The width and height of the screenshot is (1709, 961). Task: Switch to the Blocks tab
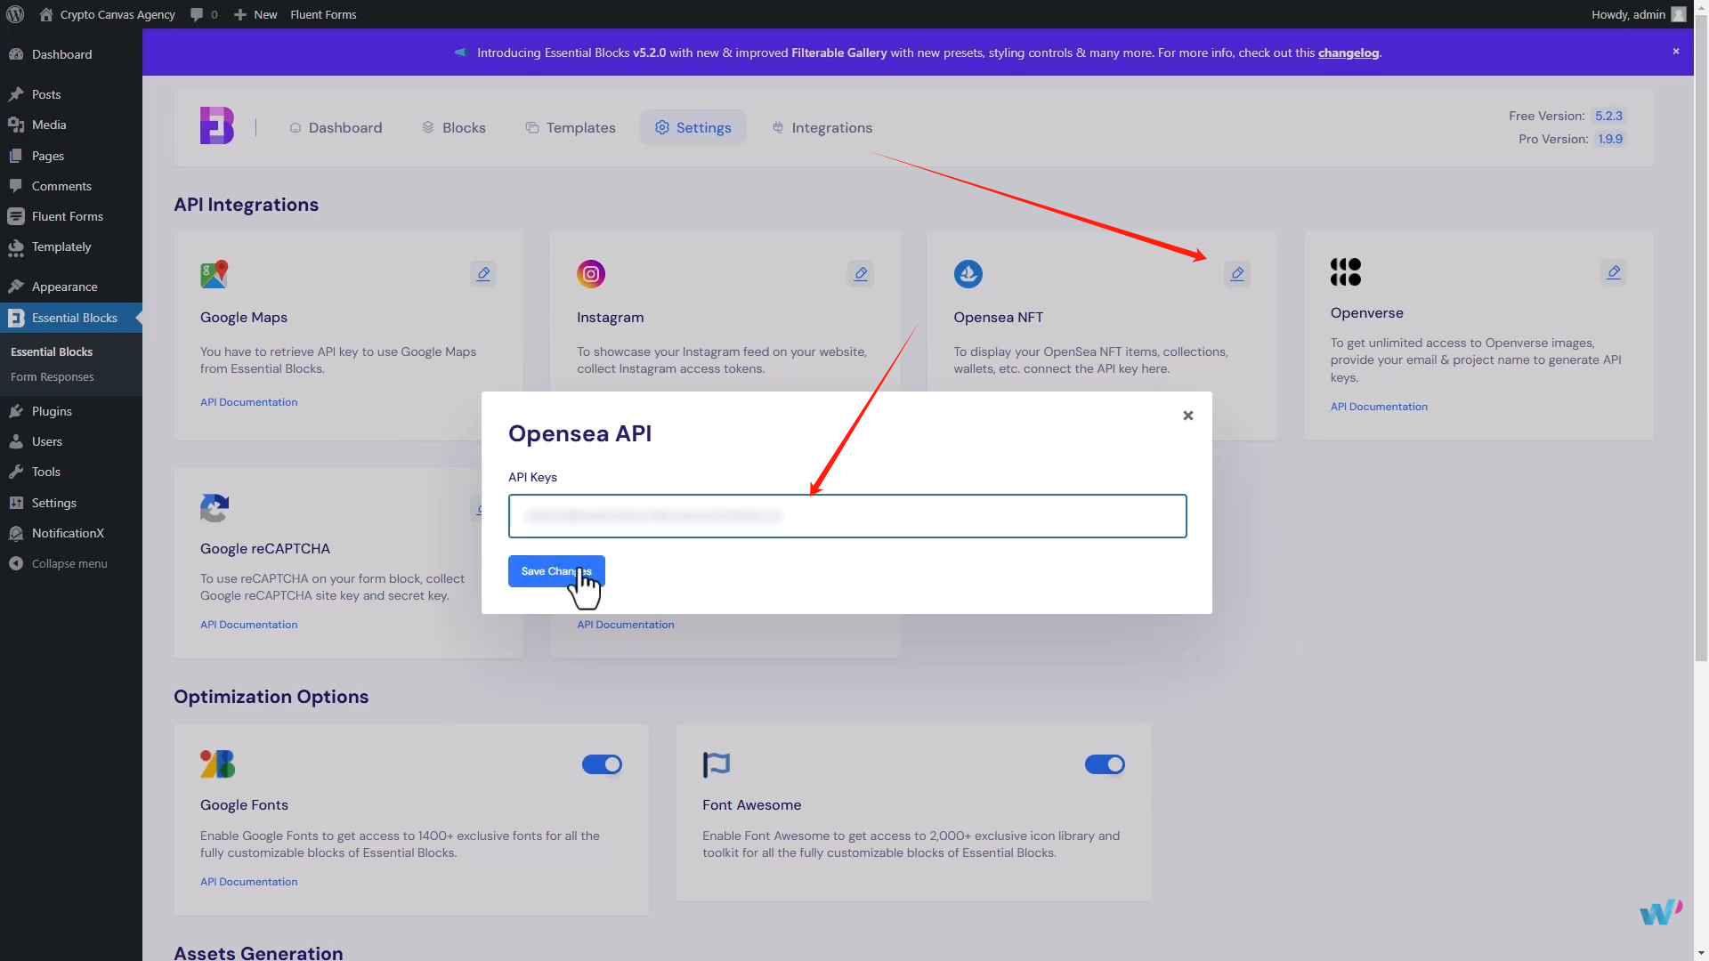tap(454, 128)
